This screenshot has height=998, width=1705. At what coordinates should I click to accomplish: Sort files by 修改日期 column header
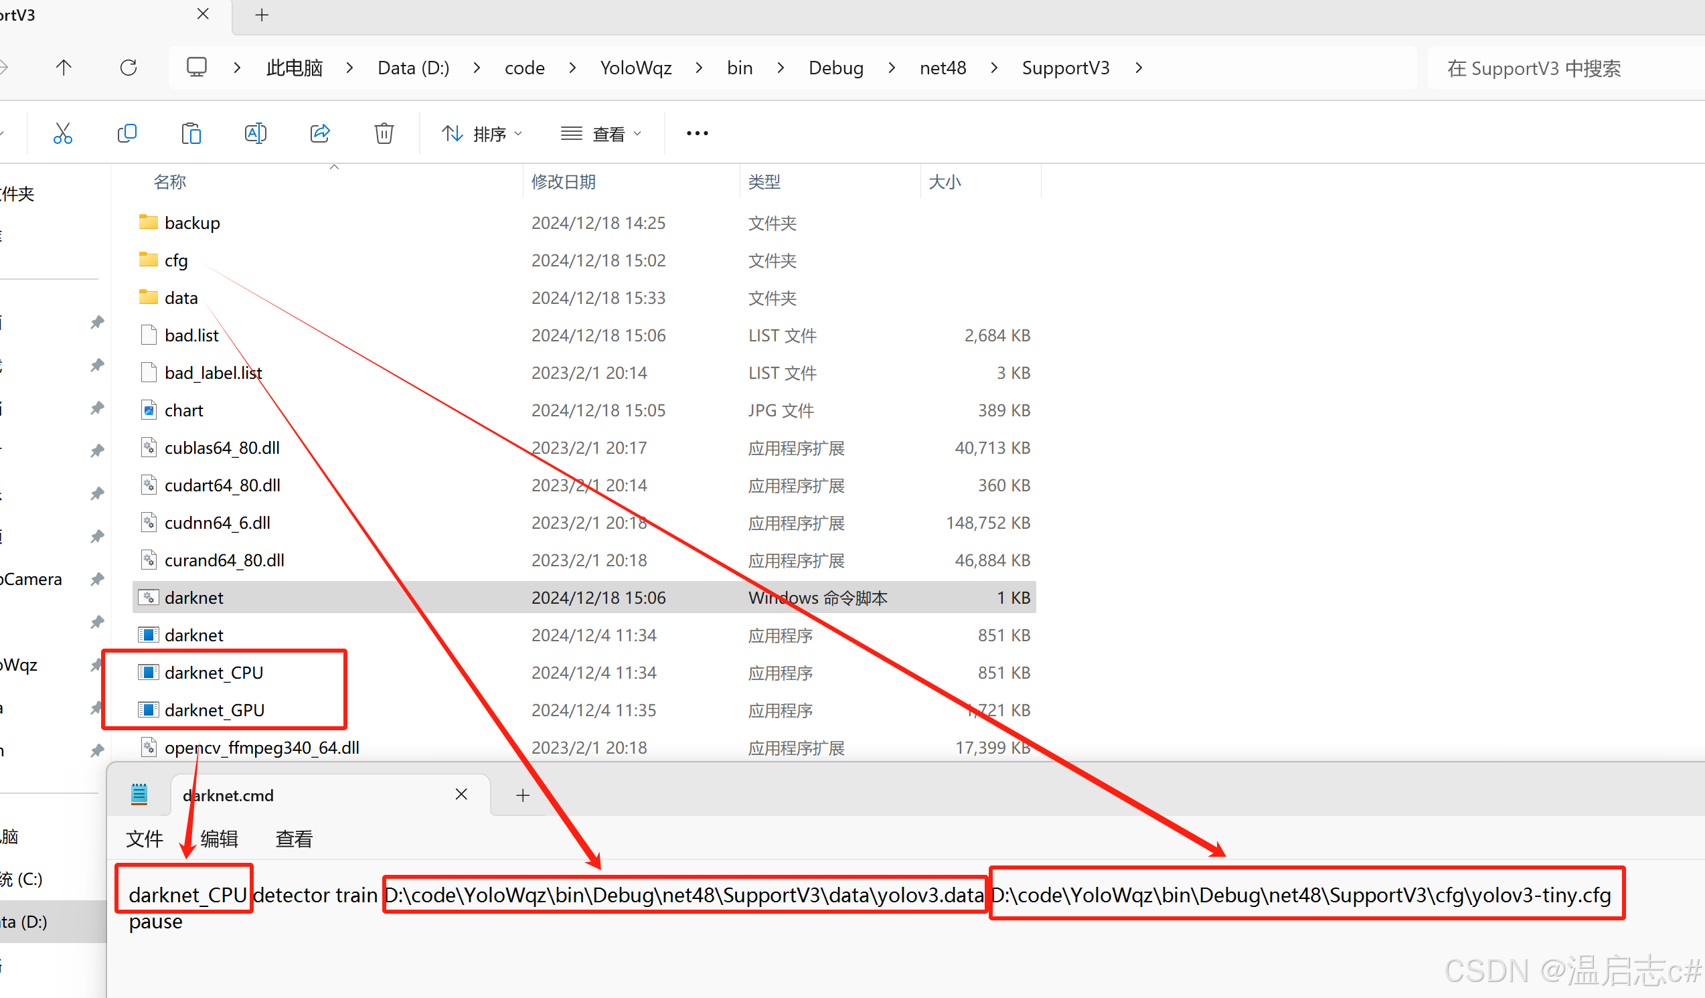click(563, 181)
